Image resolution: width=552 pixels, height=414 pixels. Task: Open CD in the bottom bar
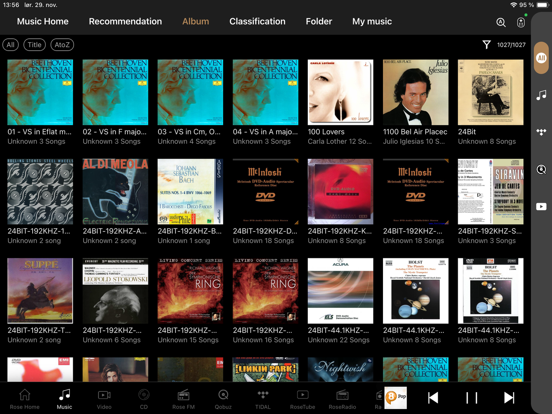(144, 399)
